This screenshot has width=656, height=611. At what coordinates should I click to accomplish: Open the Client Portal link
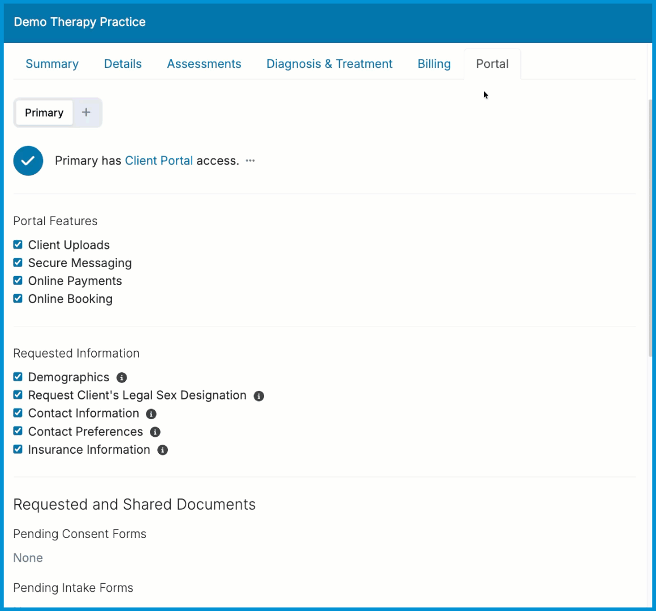pyautogui.click(x=159, y=161)
